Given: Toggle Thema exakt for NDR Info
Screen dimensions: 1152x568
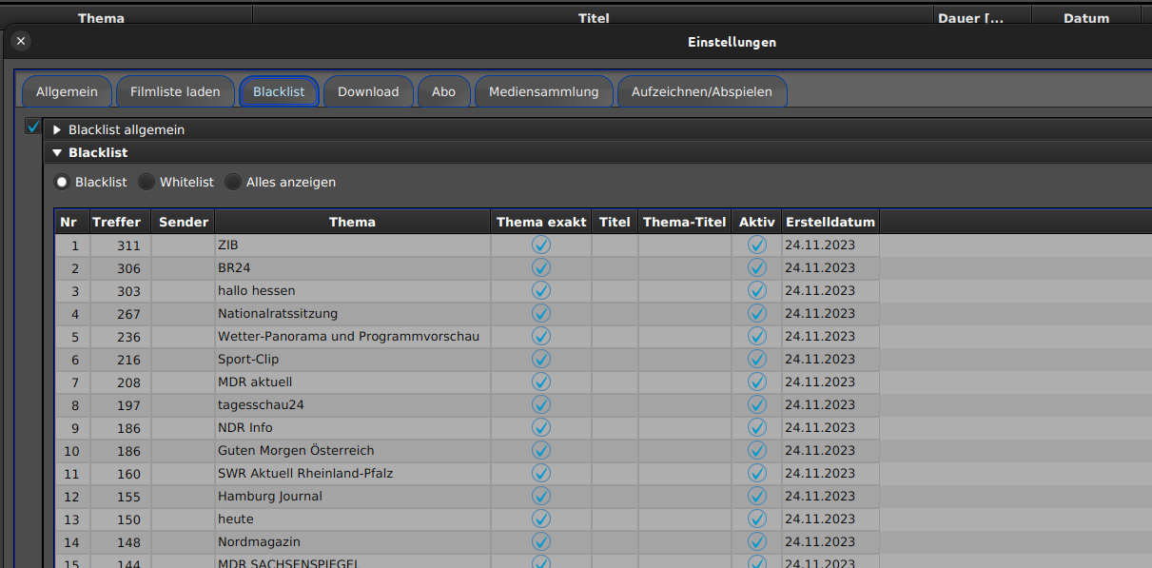Looking at the screenshot, I should click(x=541, y=427).
